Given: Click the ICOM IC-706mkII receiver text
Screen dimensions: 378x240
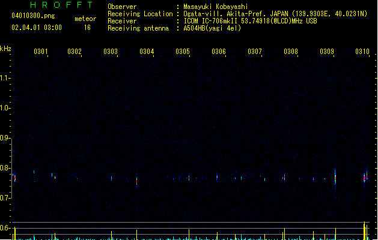Looking at the screenshot, I should (x=250, y=21).
